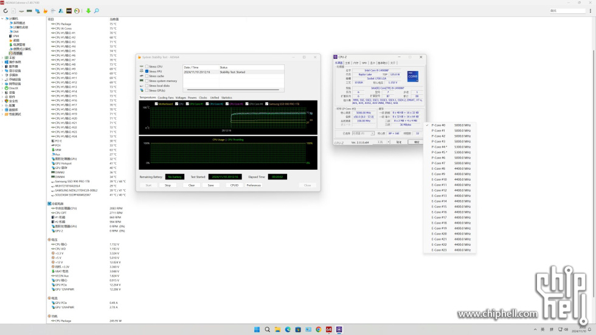Click Save button in Stability Test

click(x=210, y=185)
